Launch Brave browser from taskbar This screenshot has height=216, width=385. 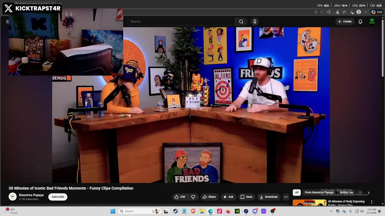tap(193, 211)
